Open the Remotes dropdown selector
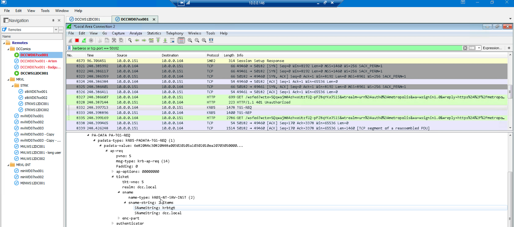 pos(56,30)
